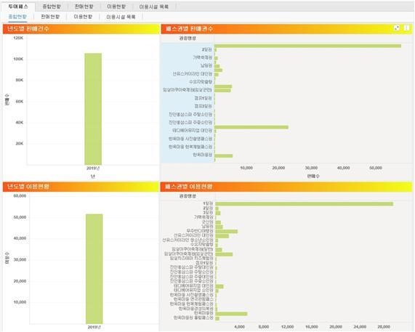The height and width of the screenshot is (332, 415).
Task: Click the 2019년 bar in 년도별 판매건수 chart
Action: [93, 109]
